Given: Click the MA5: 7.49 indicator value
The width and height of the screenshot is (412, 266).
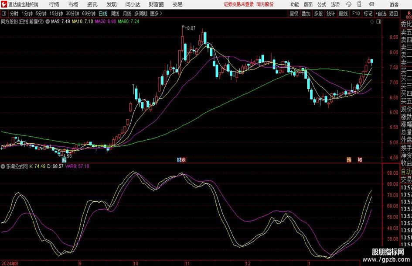Looking at the screenshot, I should pos(61,21).
